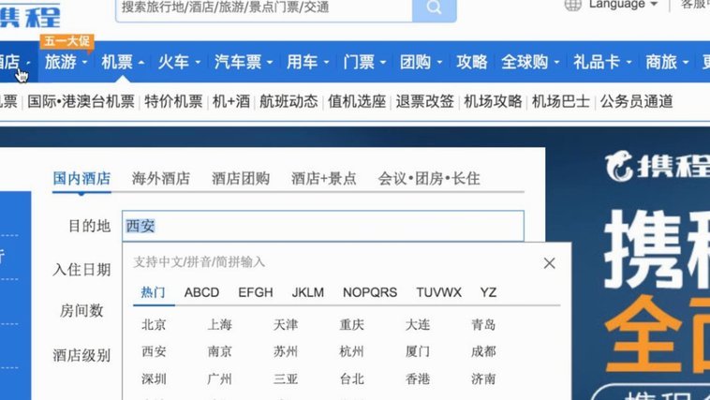Choose 北京 from hot cities
The image size is (710, 400).
(x=154, y=324)
